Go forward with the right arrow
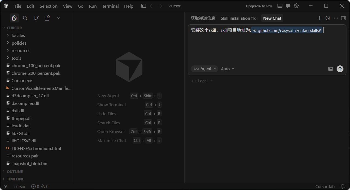Screen dimensions: 350x190 pos(160,6)
